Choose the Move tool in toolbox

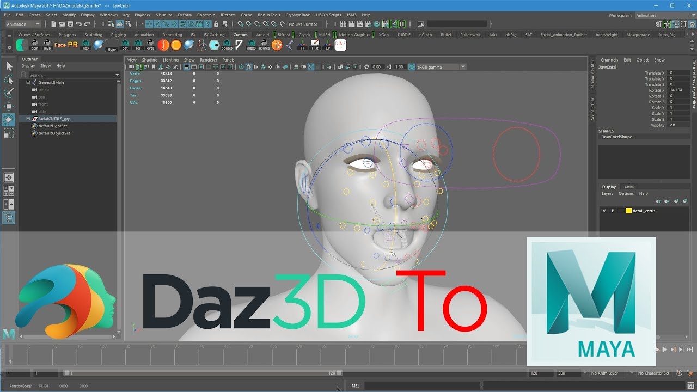9,106
